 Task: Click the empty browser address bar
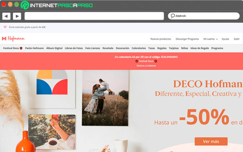point(94,16)
